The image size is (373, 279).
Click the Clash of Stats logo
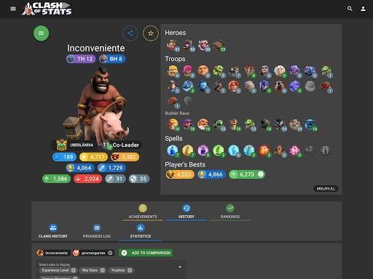click(x=47, y=9)
